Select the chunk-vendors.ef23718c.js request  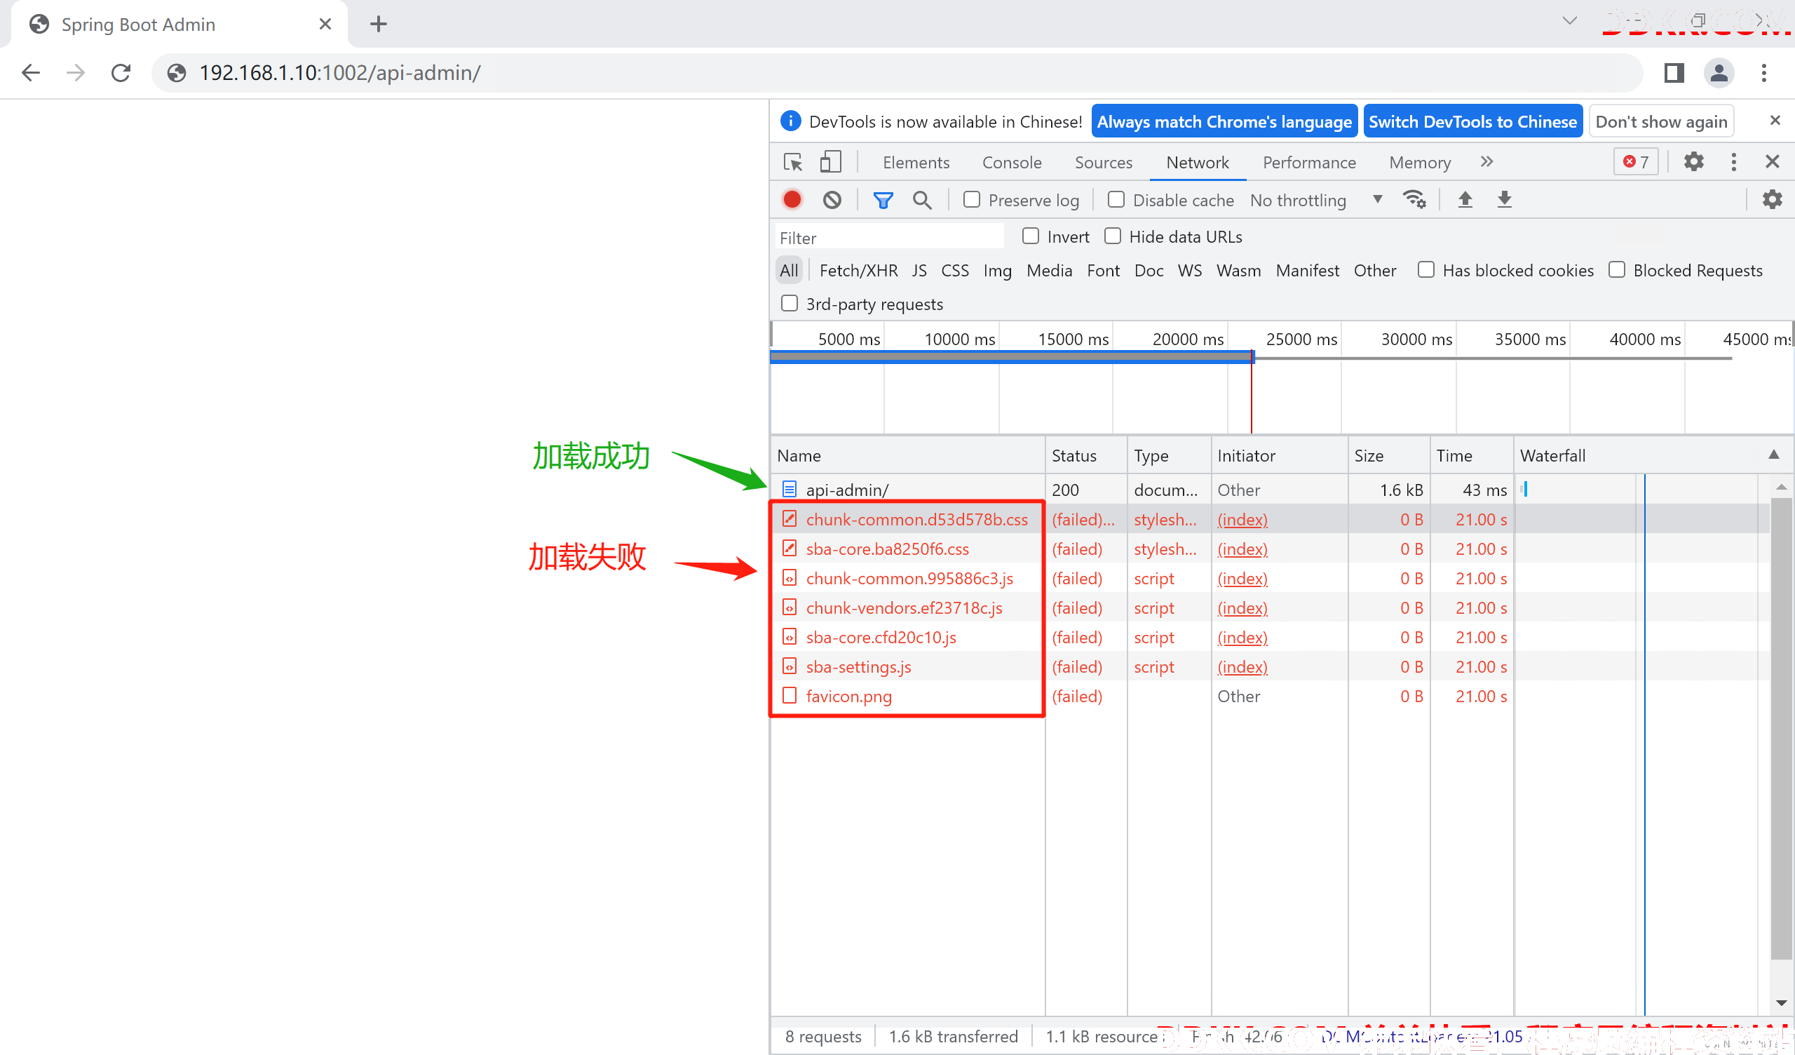click(x=1270, y=607)
